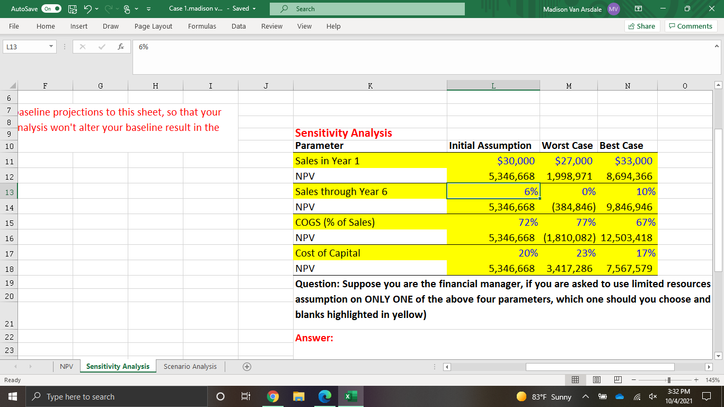Click the zoom in plus button
The height and width of the screenshot is (407, 724).
point(696,380)
